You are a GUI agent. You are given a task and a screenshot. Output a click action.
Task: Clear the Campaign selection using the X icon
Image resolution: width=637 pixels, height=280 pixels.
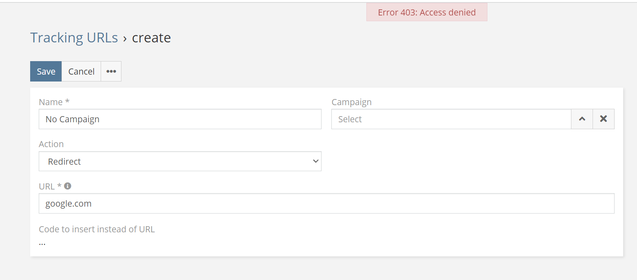point(603,119)
